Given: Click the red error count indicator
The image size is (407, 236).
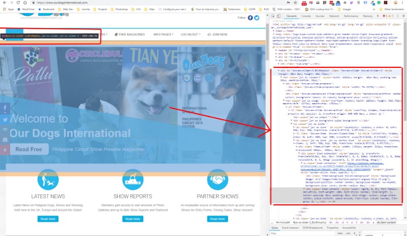Looking at the screenshot, I should tap(385, 16).
